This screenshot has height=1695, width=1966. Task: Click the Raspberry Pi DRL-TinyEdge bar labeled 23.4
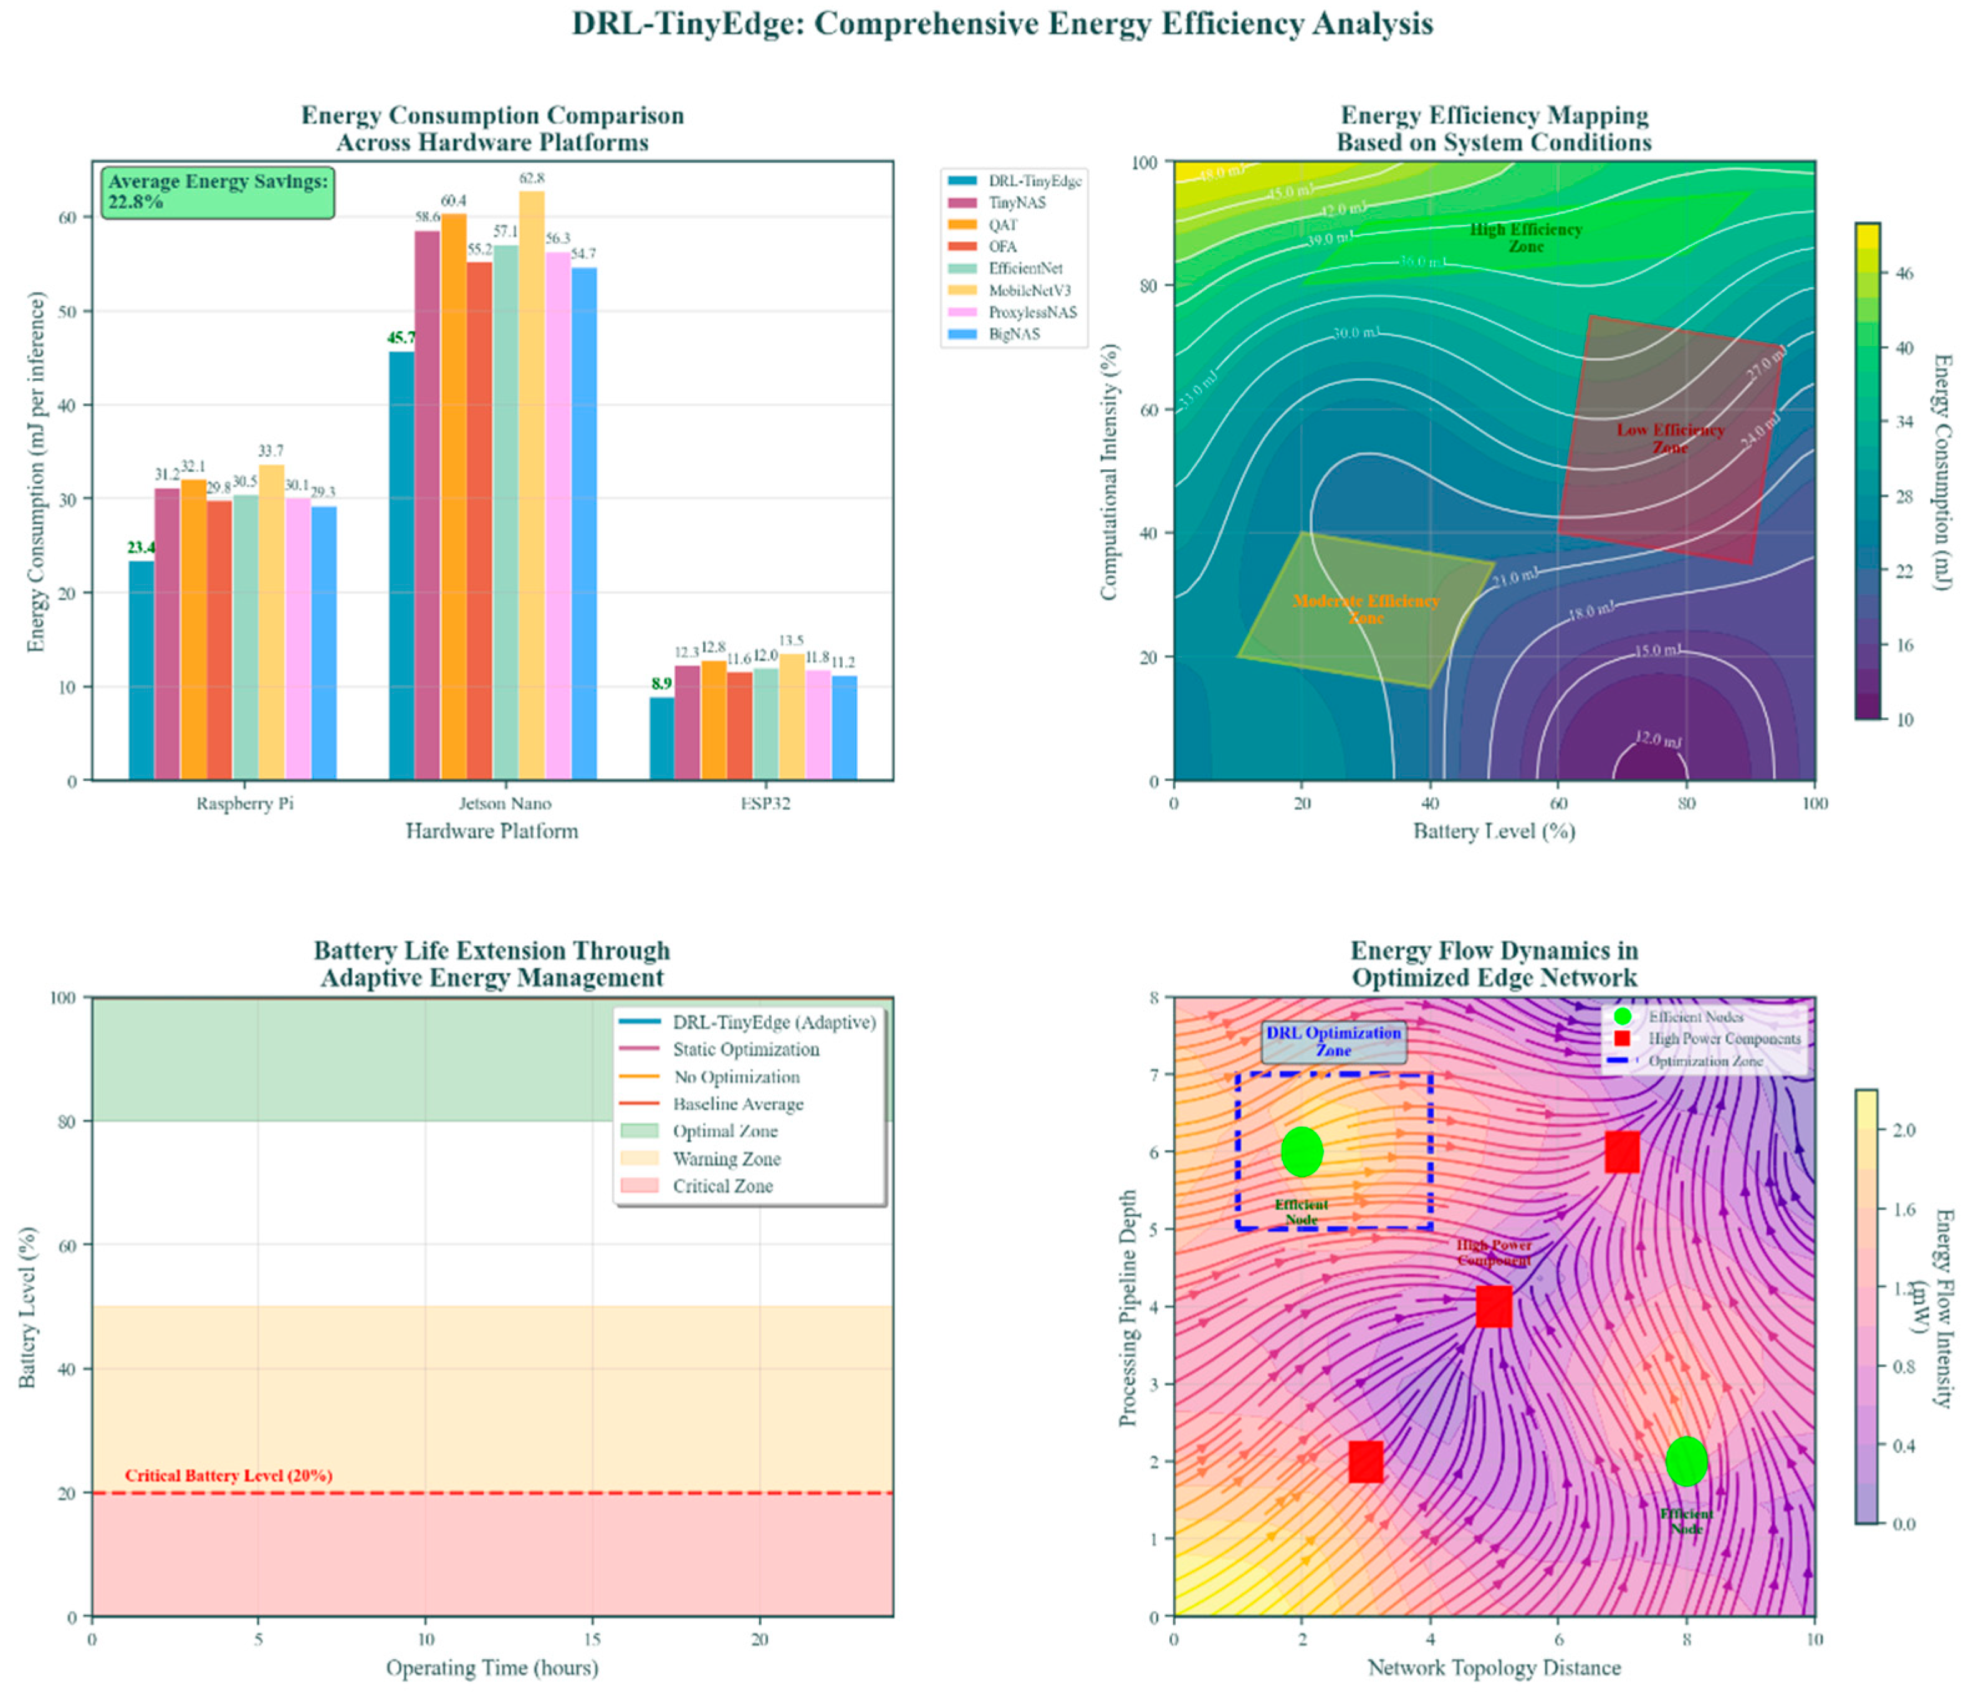(141, 670)
